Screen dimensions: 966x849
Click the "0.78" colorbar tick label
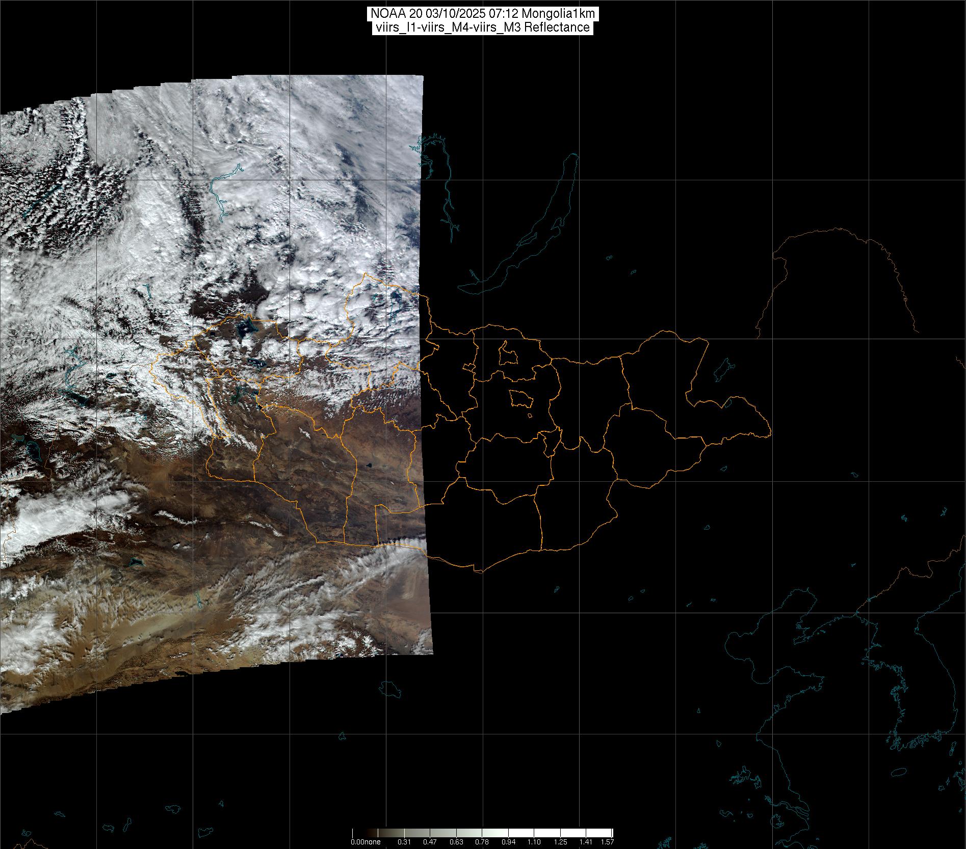tap(482, 842)
